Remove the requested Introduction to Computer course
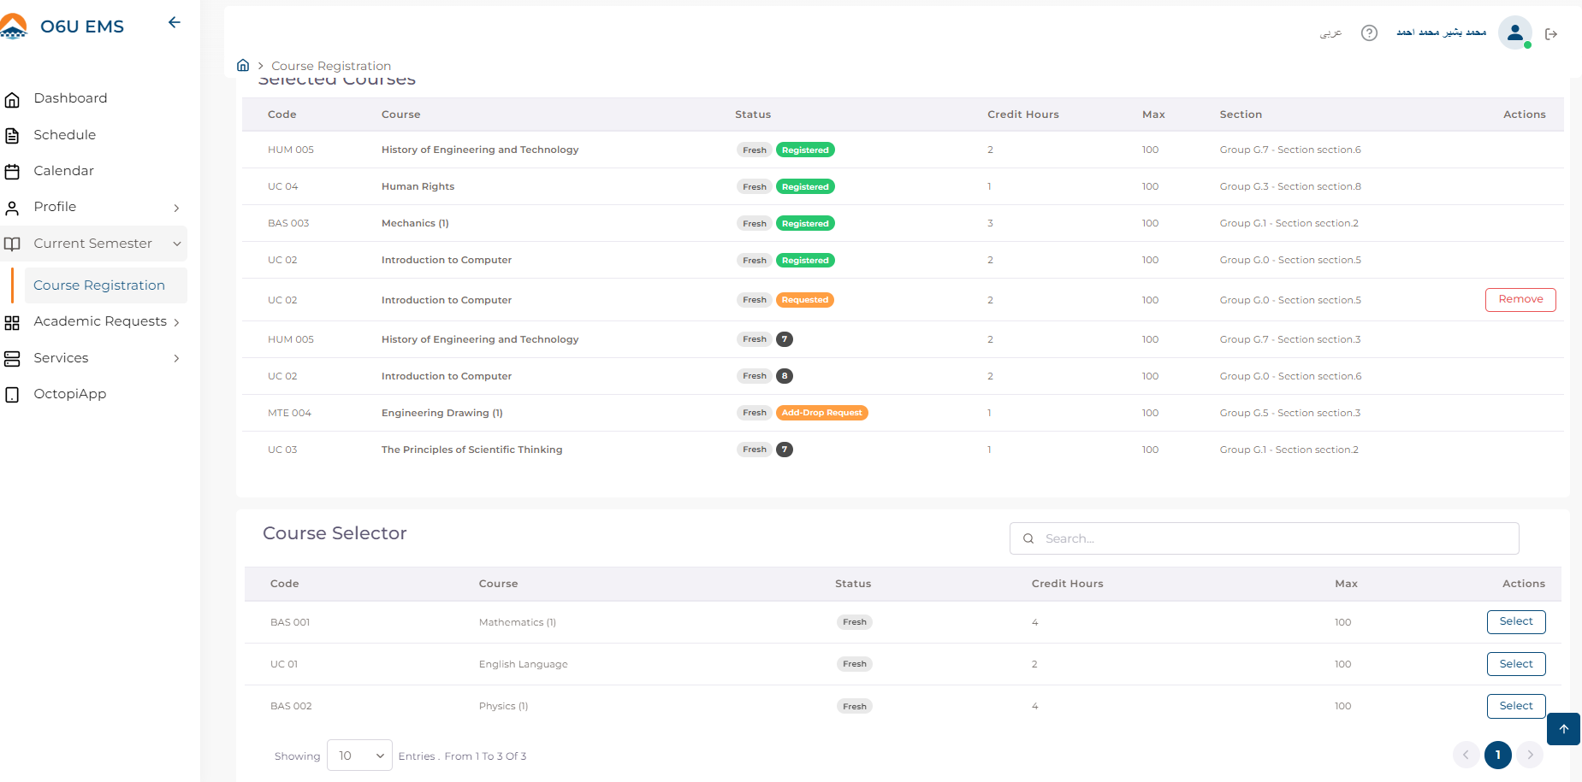The image size is (1582, 782). click(x=1520, y=300)
